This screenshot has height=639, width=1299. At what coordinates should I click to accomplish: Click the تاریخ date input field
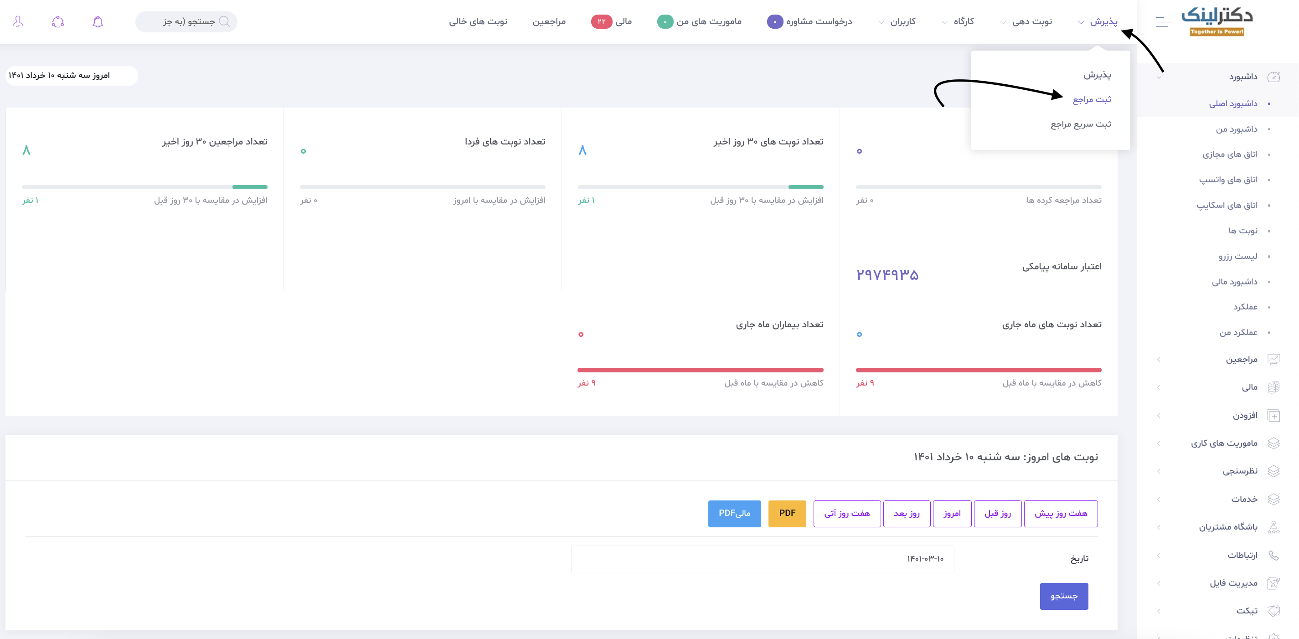click(x=763, y=559)
